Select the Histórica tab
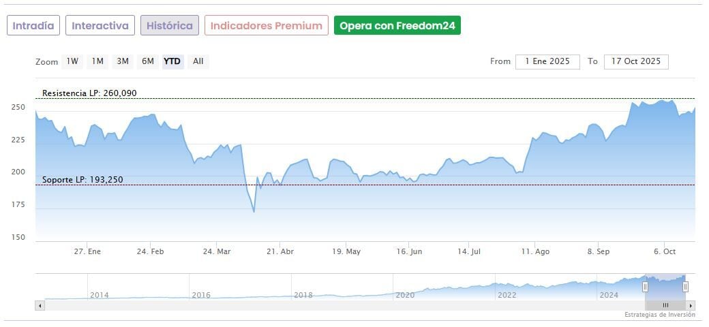This screenshot has width=709, height=327. click(170, 26)
